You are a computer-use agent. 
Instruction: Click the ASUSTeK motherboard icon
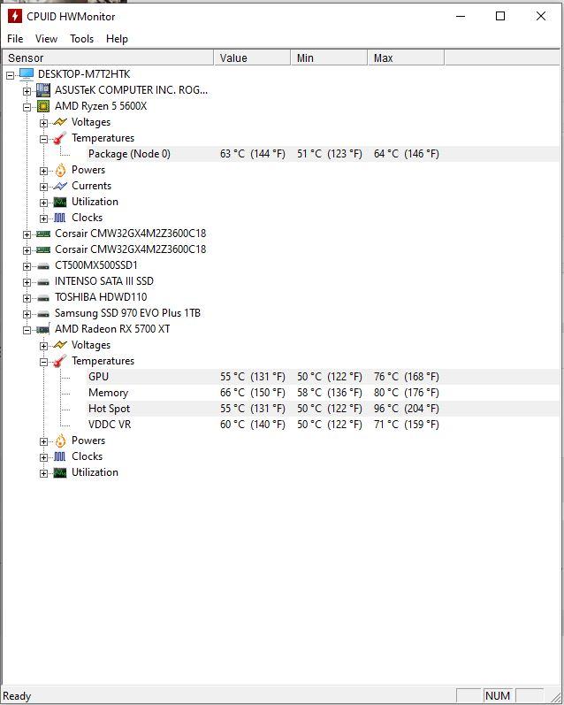pyautogui.click(x=43, y=90)
